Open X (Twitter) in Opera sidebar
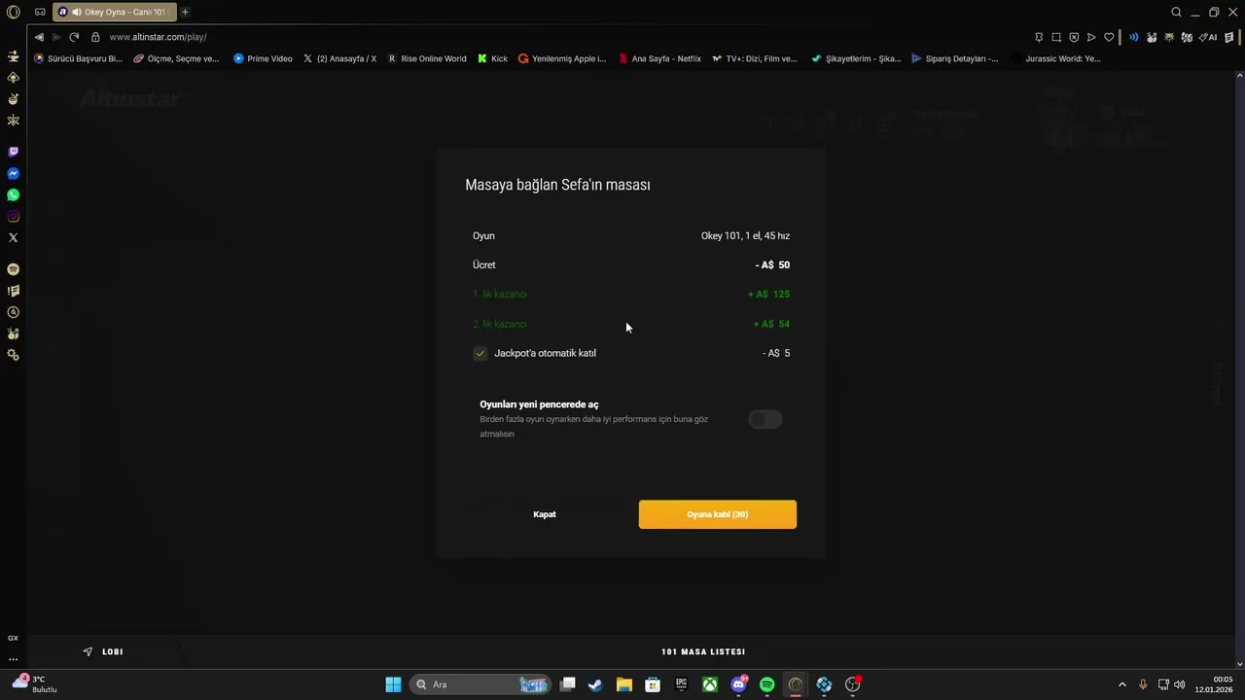This screenshot has height=700, width=1245. point(14,237)
